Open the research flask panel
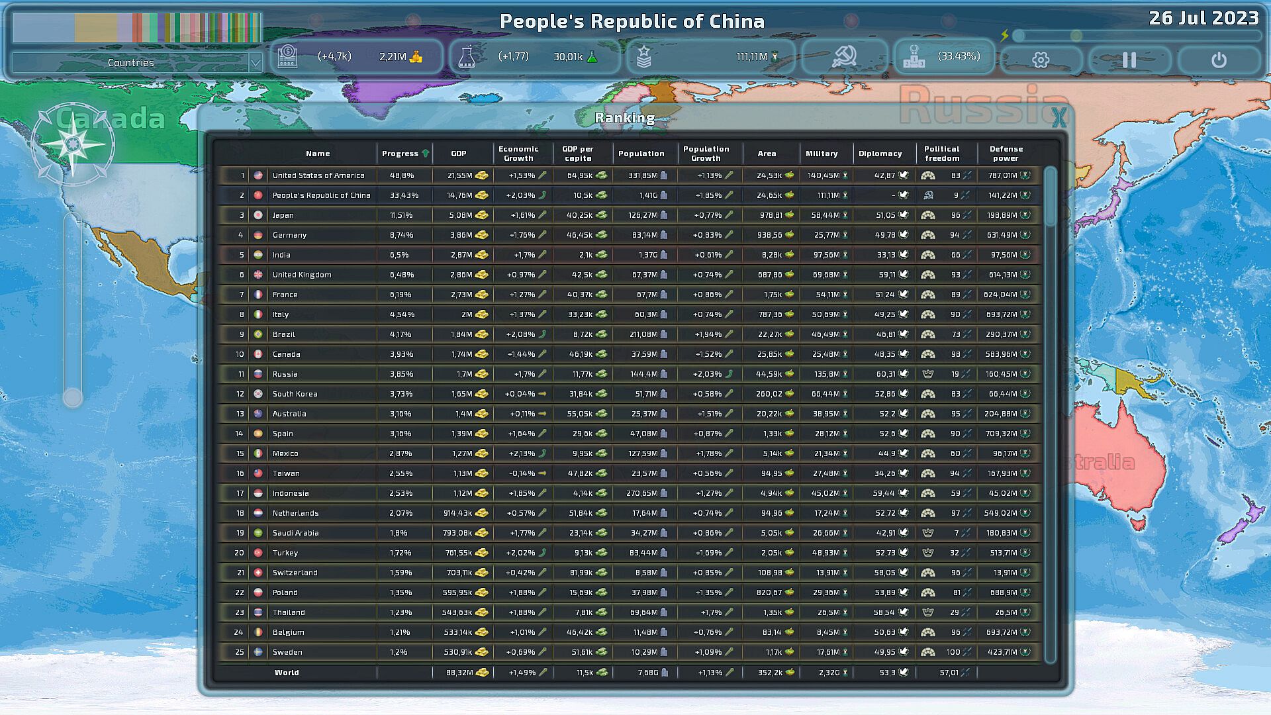Viewport: 1271px width, 715px height. (467, 57)
